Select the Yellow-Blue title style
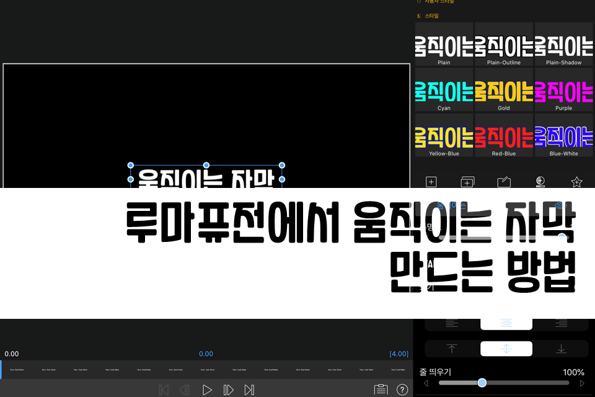The width and height of the screenshot is (595, 397). 444,135
